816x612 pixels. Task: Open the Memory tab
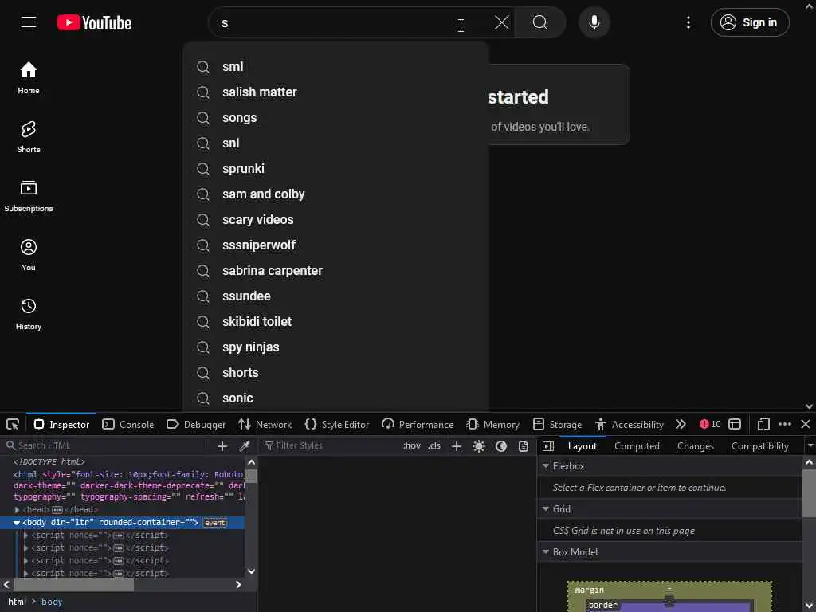[x=492, y=424]
